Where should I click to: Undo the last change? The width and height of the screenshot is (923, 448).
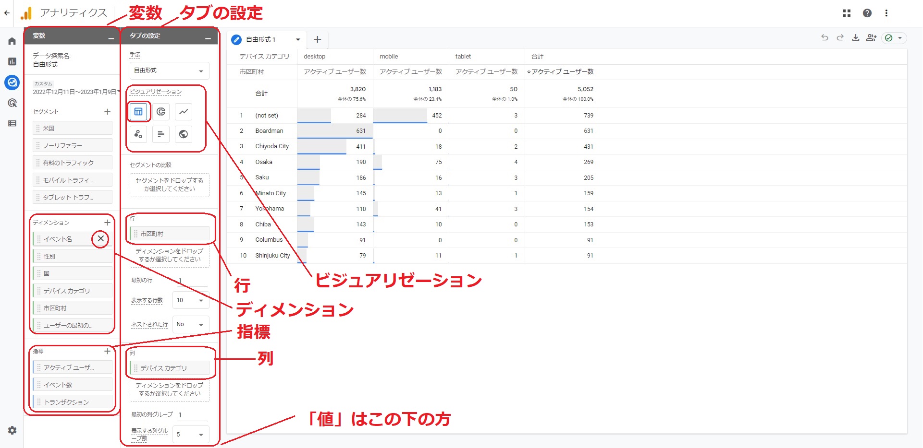pyautogui.click(x=825, y=37)
